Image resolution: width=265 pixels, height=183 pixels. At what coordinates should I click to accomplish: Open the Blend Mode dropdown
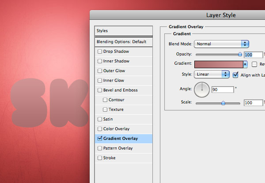pyautogui.click(x=222, y=44)
